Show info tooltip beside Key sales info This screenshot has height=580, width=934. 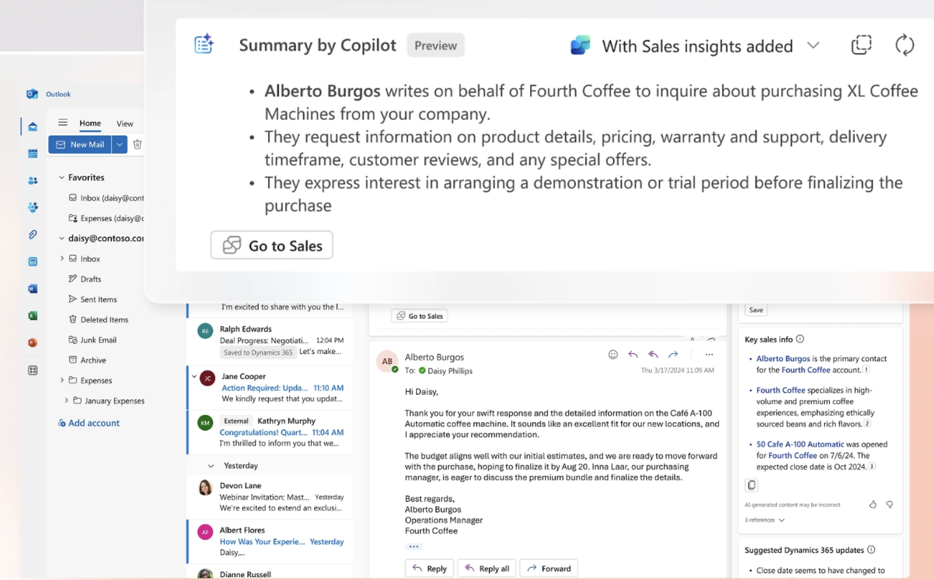pos(800,339)
